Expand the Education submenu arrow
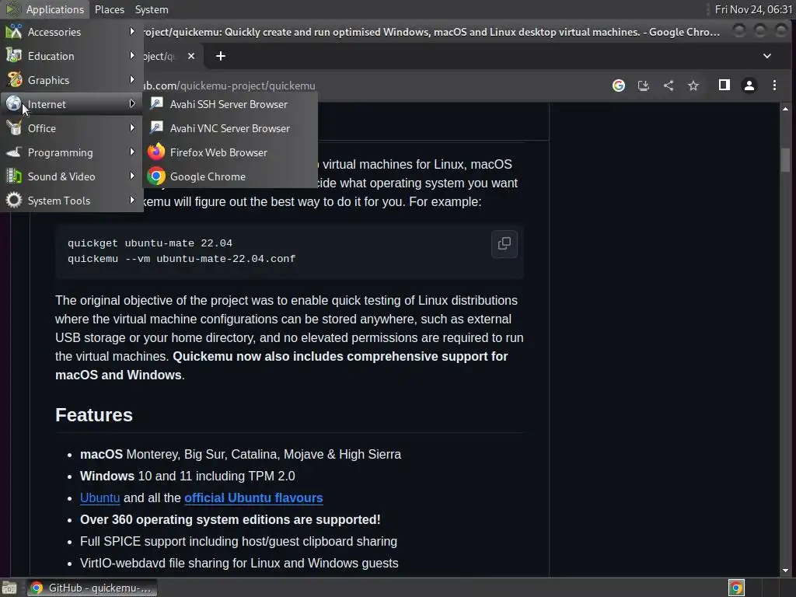Viewport: 796px width, 597px height. (x=132, y=55)
